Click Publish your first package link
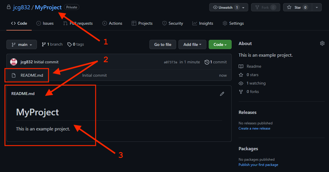 [x=258, y=165]
